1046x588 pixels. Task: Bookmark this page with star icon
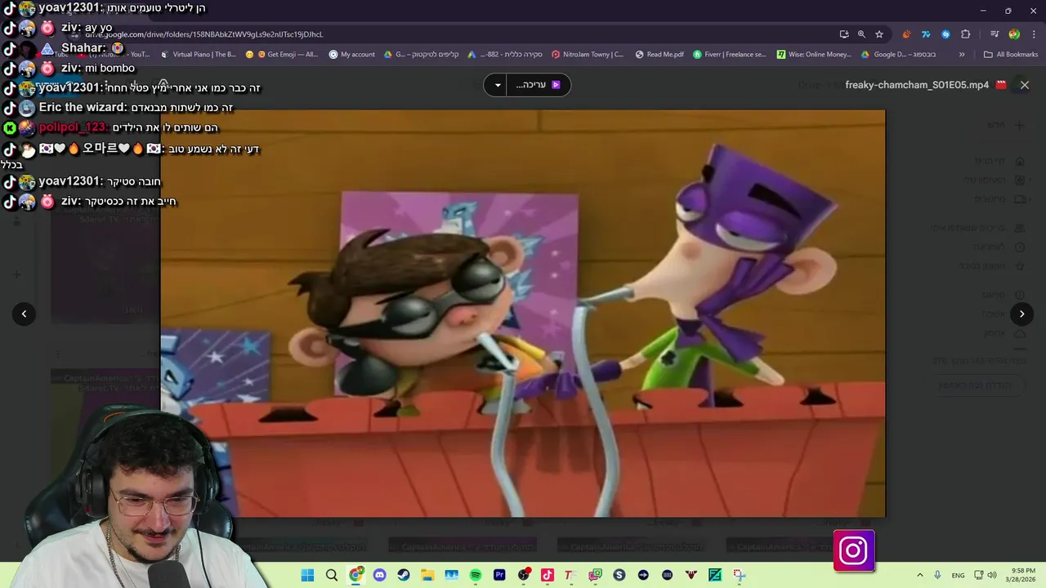(x=879, y=34)
